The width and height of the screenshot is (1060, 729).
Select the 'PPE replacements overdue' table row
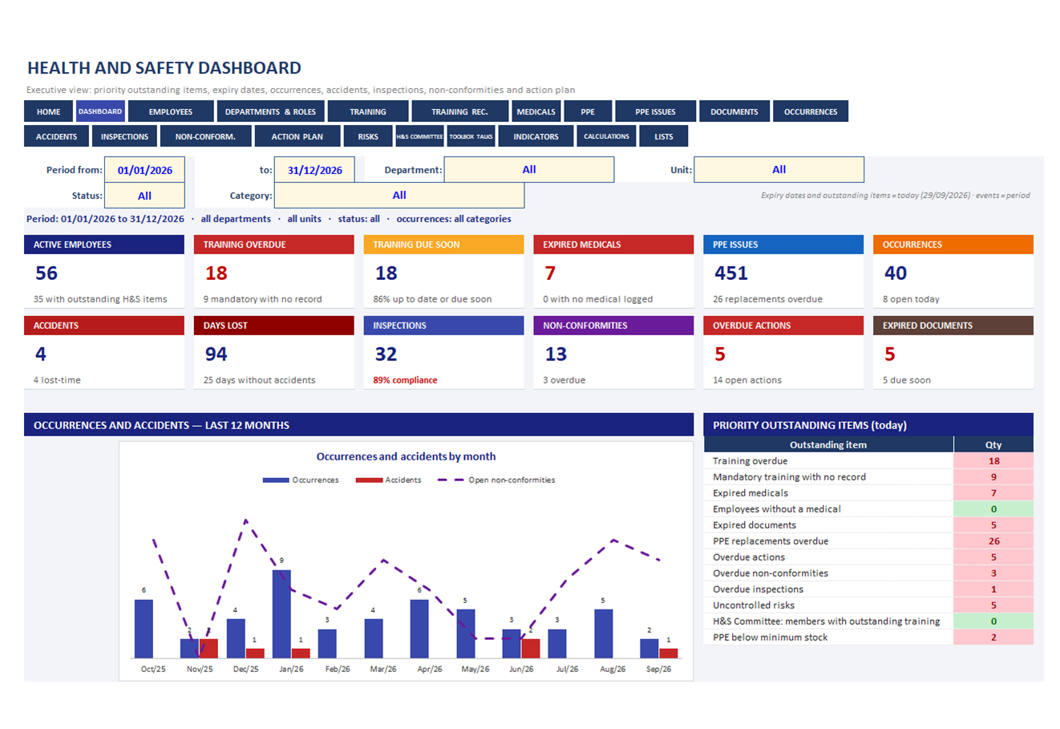click(x=868, y=541)
